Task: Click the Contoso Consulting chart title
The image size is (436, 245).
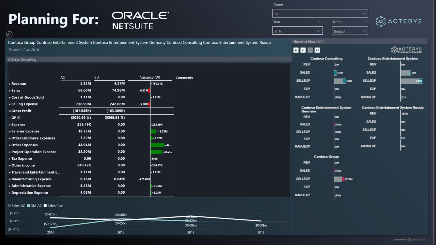Action: point(326,59)
